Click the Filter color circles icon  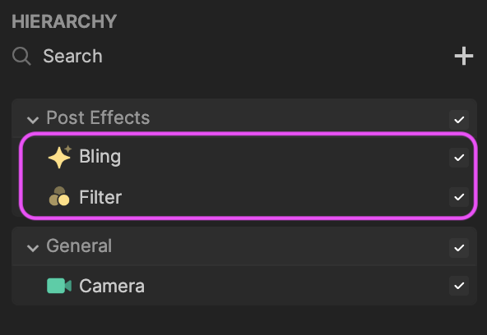[59, 196]
